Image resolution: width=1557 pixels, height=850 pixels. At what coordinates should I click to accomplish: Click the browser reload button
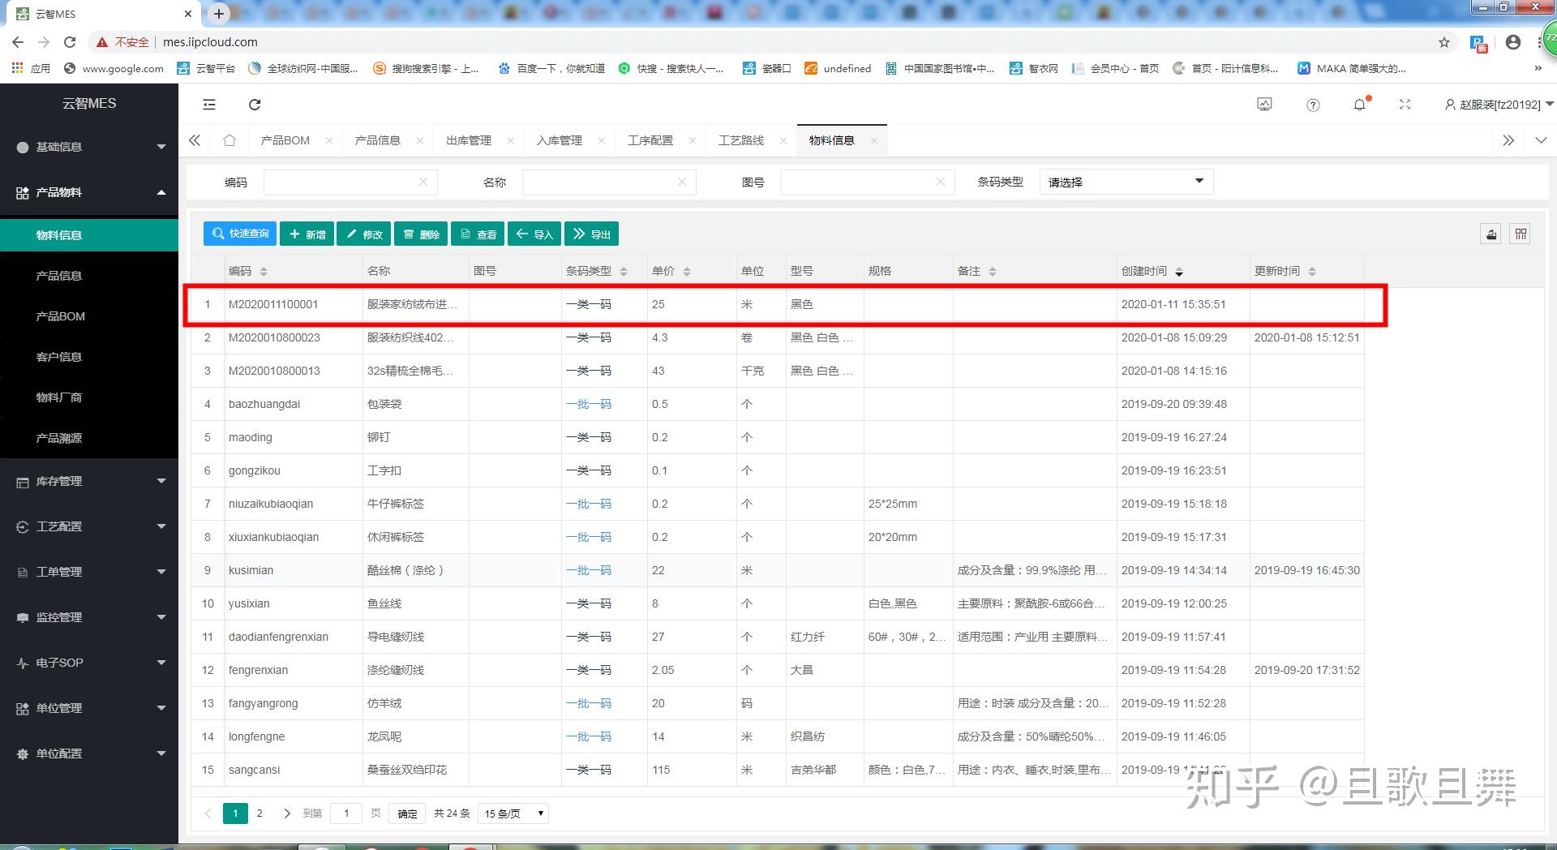click(70, 42)
